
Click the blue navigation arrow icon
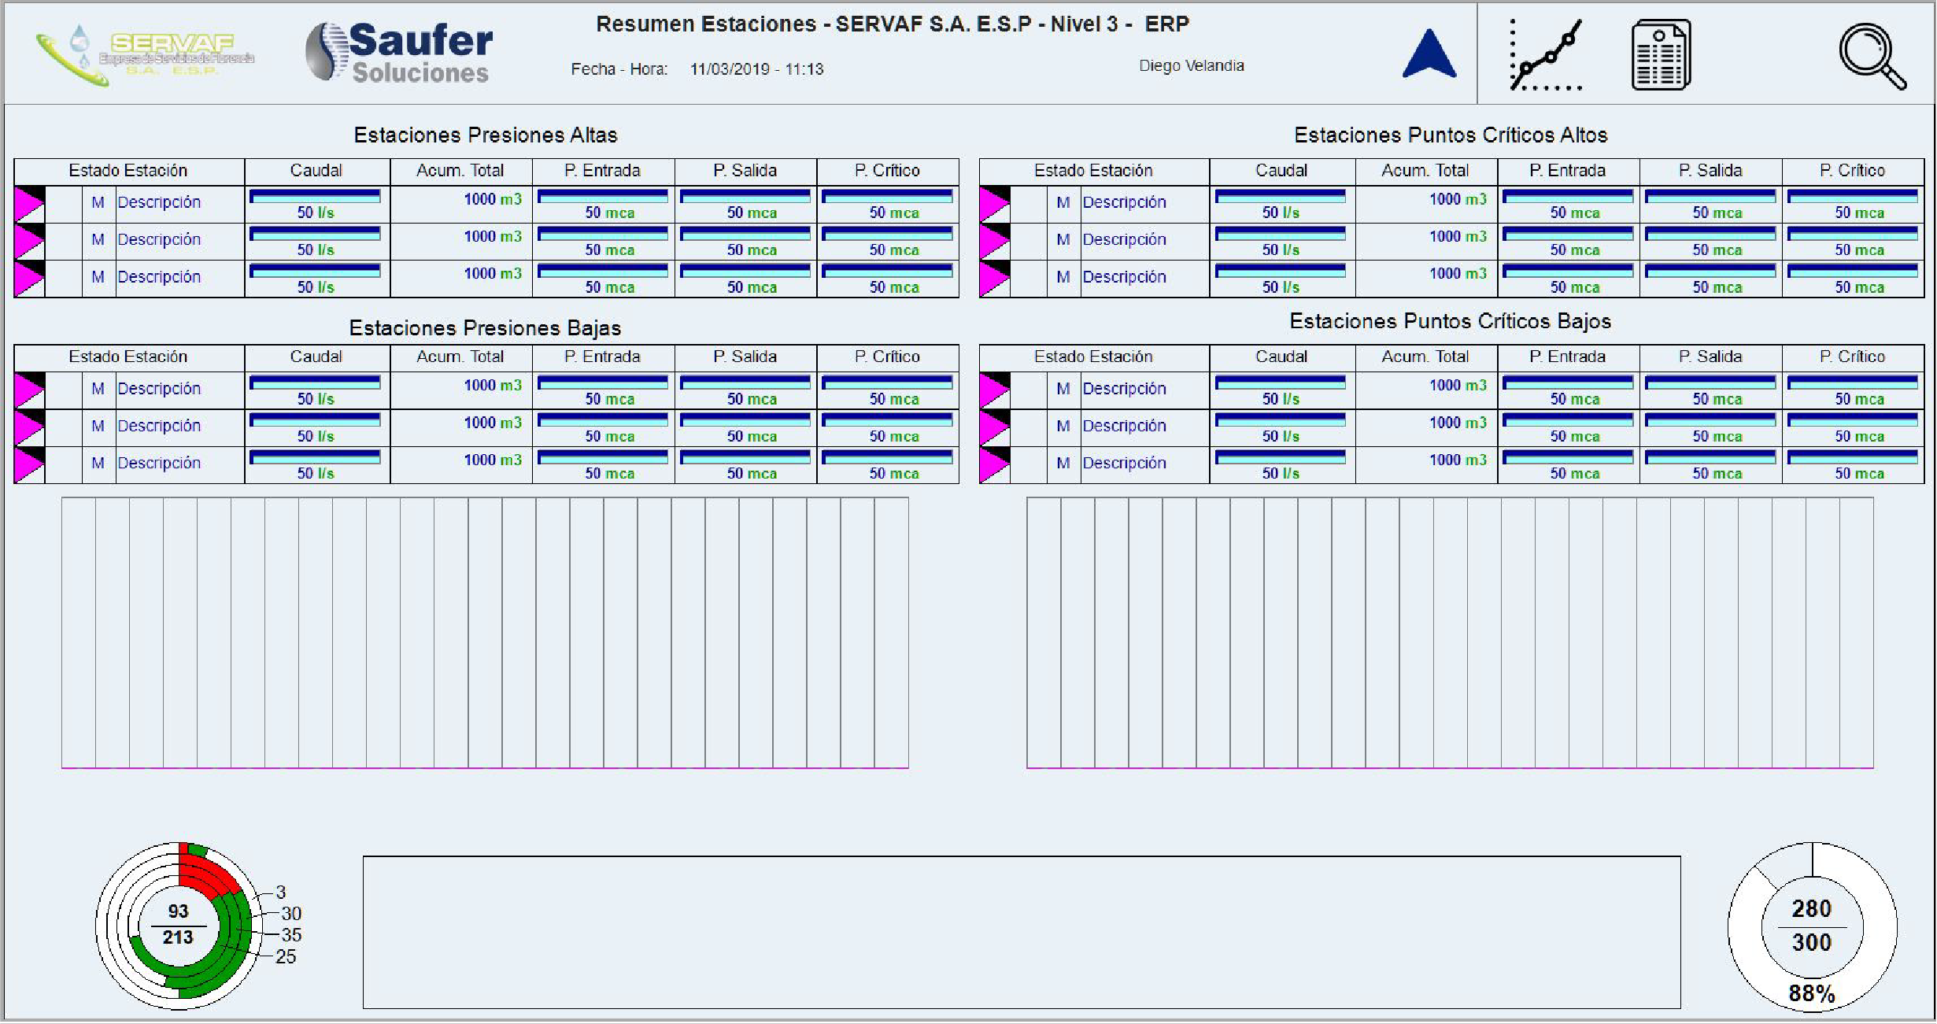(x=1429, y=54)
